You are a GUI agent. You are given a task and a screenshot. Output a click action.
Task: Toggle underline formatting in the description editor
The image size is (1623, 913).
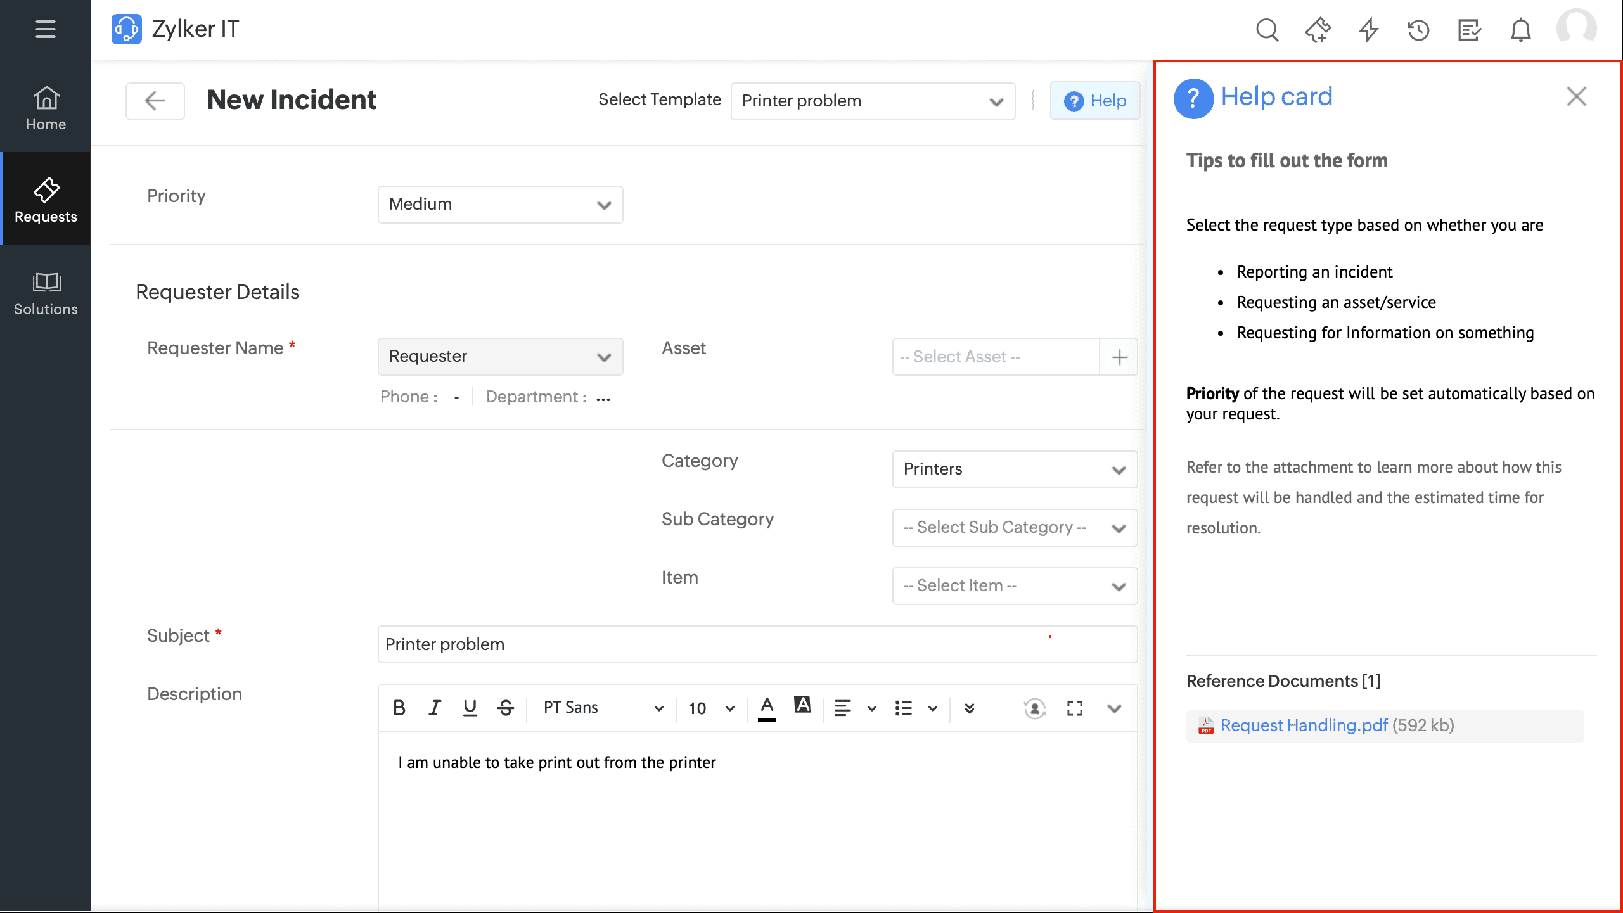470,708
